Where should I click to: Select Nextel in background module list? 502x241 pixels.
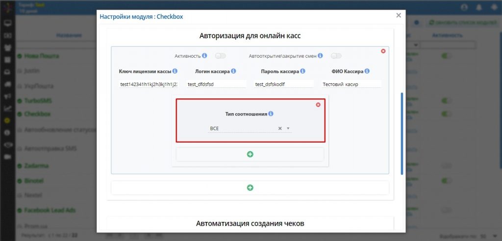tap(33, 195)
